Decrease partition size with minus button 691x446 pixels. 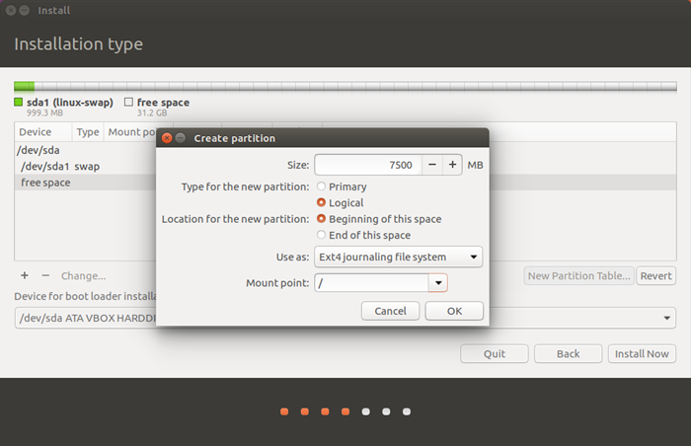[432, 165]
